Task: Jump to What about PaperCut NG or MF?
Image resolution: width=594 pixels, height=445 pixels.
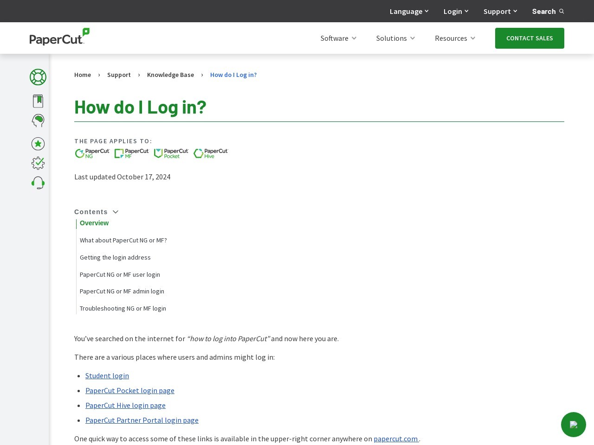Action: 123,240
